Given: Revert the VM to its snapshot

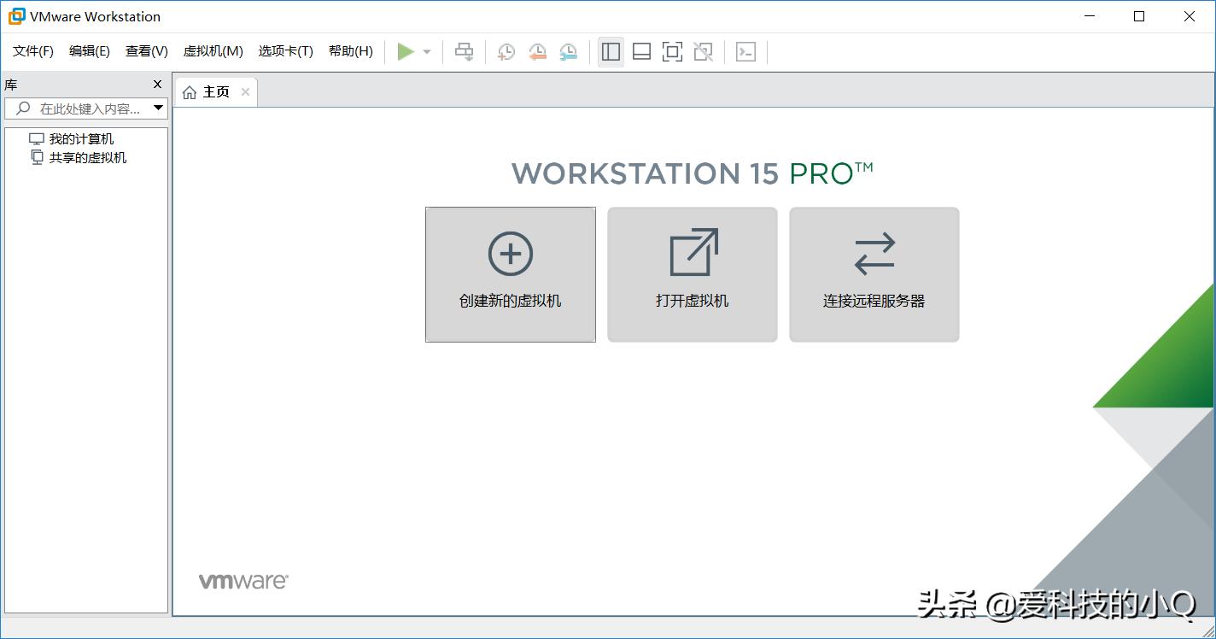Looking at the screenshot, I should 537,51.
